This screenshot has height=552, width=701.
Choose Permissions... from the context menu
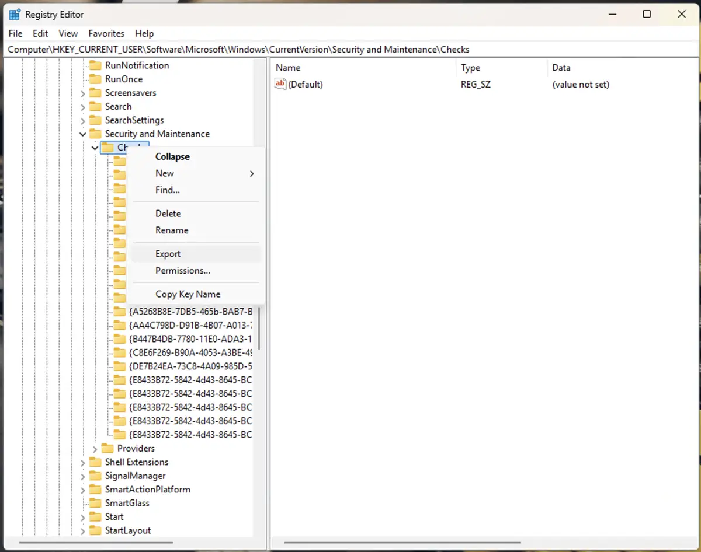(x=196, y=271)
